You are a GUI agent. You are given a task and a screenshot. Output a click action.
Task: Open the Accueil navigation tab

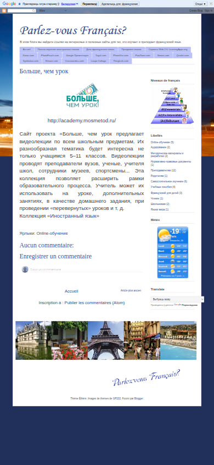[x=27, y=50]
